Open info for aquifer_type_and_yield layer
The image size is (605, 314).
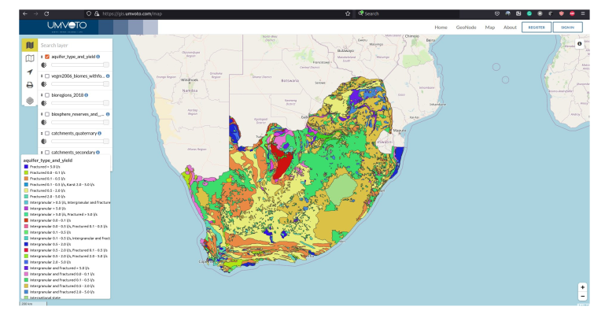[98, 57]
